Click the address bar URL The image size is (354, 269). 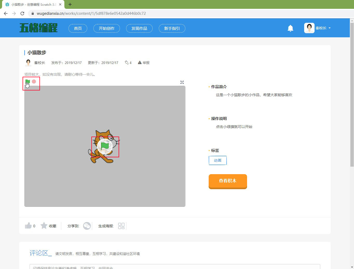click(91, 13)
